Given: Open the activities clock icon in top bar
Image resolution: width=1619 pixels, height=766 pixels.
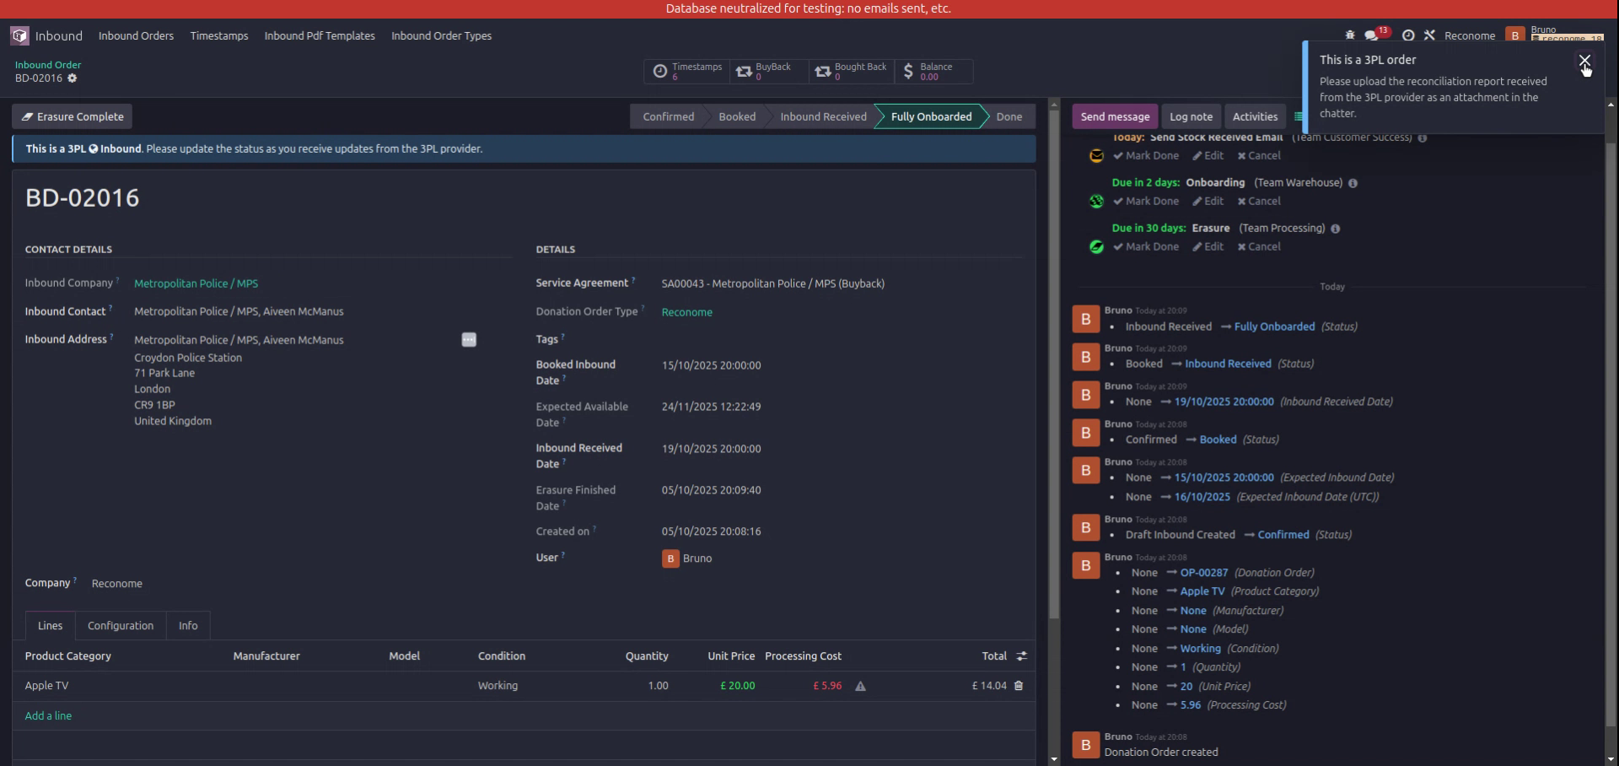Looking at the screenshot, I should point(1408,35).
